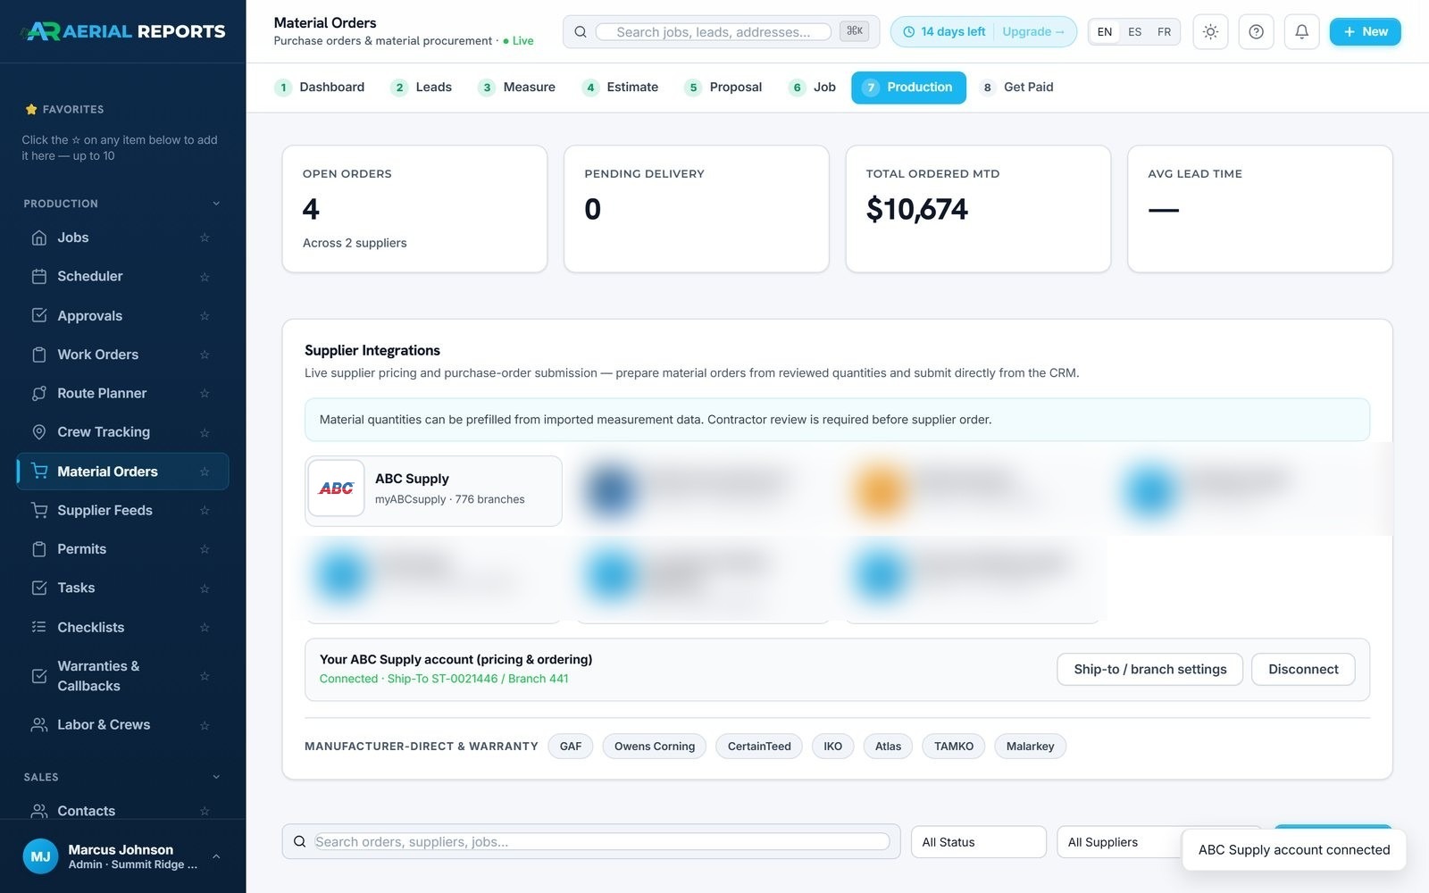
Task: Click the New button
Action: [1365, 32]
